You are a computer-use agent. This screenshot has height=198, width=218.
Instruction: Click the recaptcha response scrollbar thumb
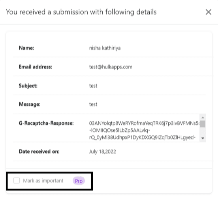click(x=203, y=124)
